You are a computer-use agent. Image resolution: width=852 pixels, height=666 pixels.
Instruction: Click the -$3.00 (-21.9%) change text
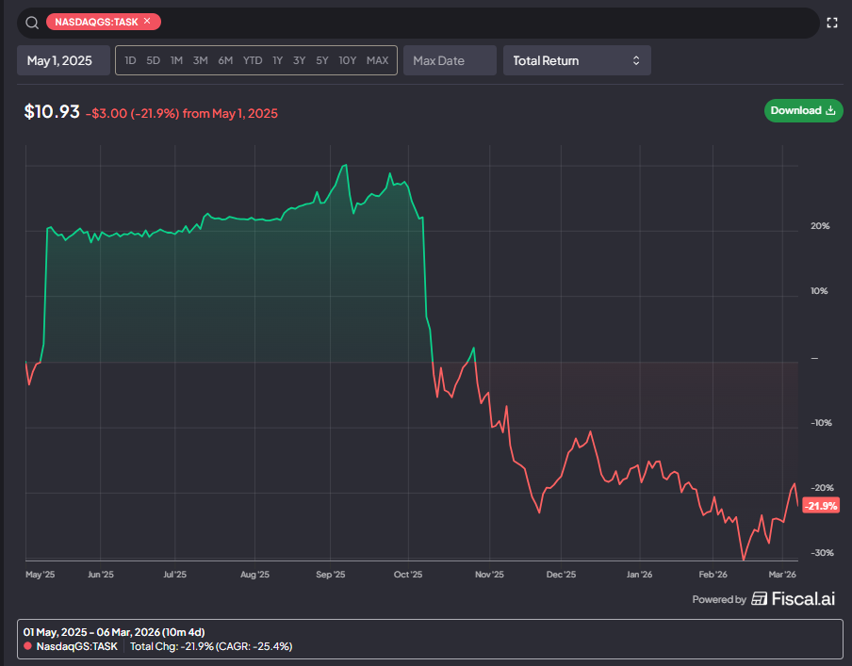pyautogui.click(x=132, y=113)
